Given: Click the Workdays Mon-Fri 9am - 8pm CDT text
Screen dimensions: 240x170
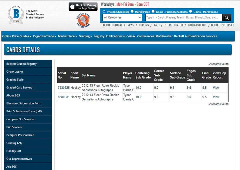Looking at the screenshot, I should [x=125, y=4].
